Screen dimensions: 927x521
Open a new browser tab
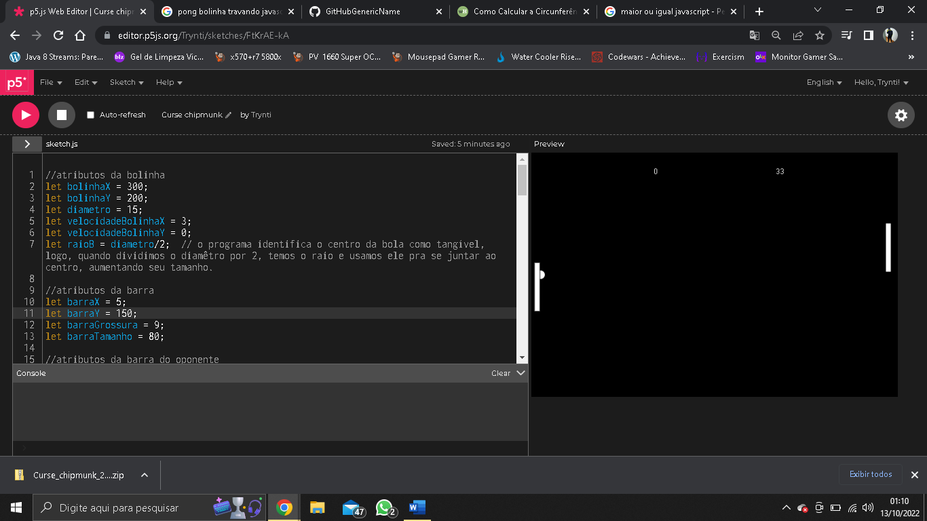point(759,12)
